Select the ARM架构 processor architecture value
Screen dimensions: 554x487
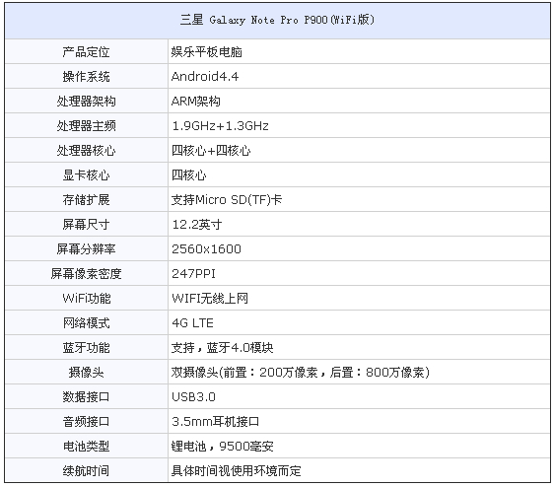pyautogui.click(x=196, y=102)
